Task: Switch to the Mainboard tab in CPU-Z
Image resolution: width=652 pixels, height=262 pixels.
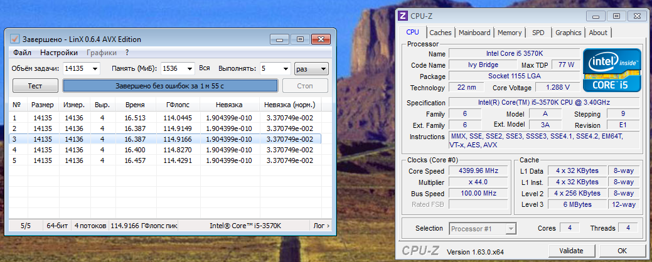Action: pyautogui.click(x=474, y=33)
